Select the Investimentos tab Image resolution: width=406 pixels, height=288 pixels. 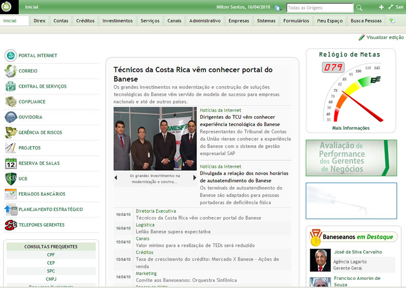point(118,21)
